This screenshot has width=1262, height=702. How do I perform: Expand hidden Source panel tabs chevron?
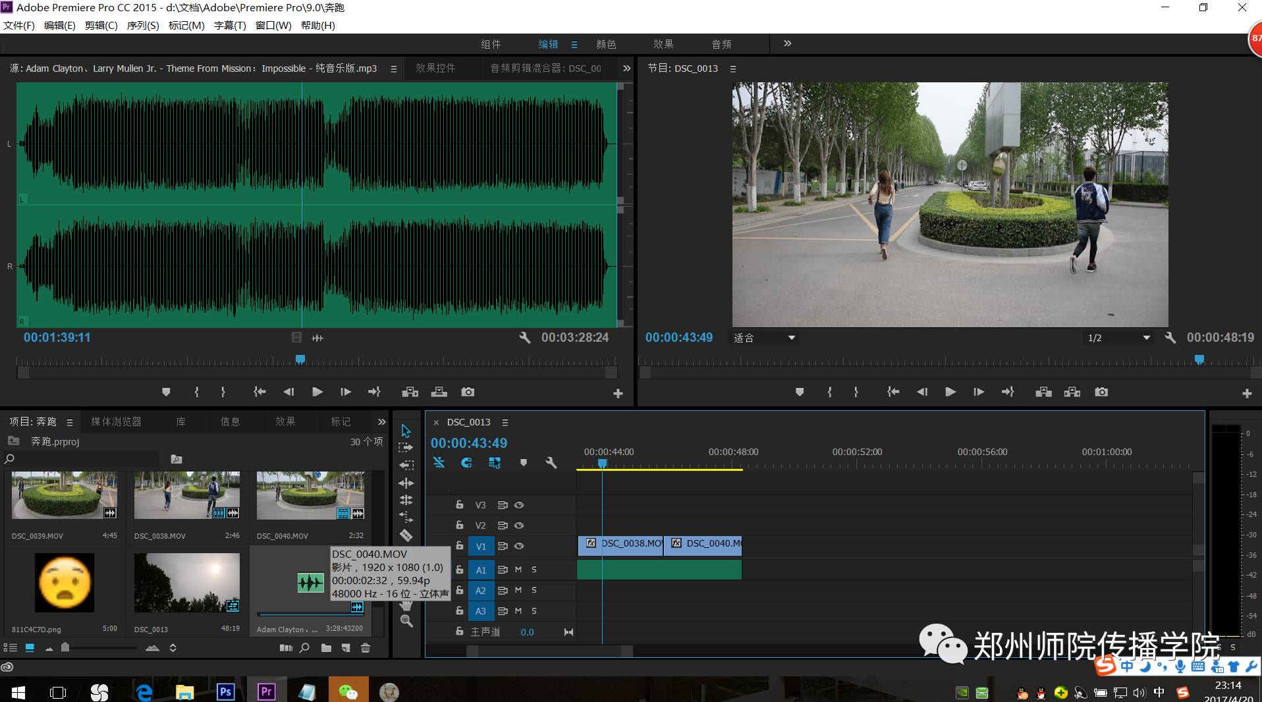pos(626,68)
